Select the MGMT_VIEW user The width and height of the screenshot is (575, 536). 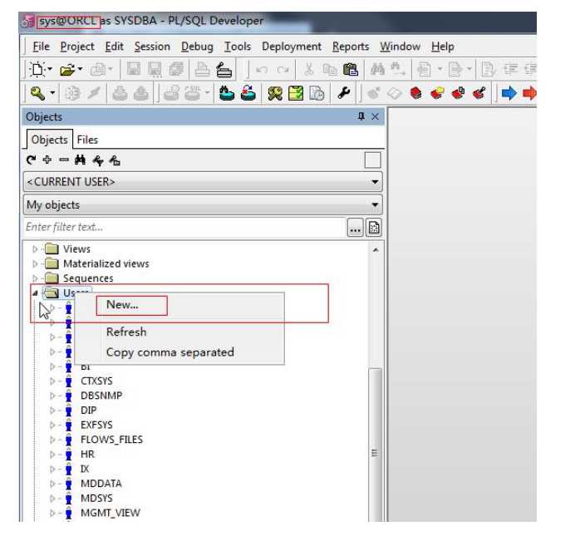tap(111, 514)
